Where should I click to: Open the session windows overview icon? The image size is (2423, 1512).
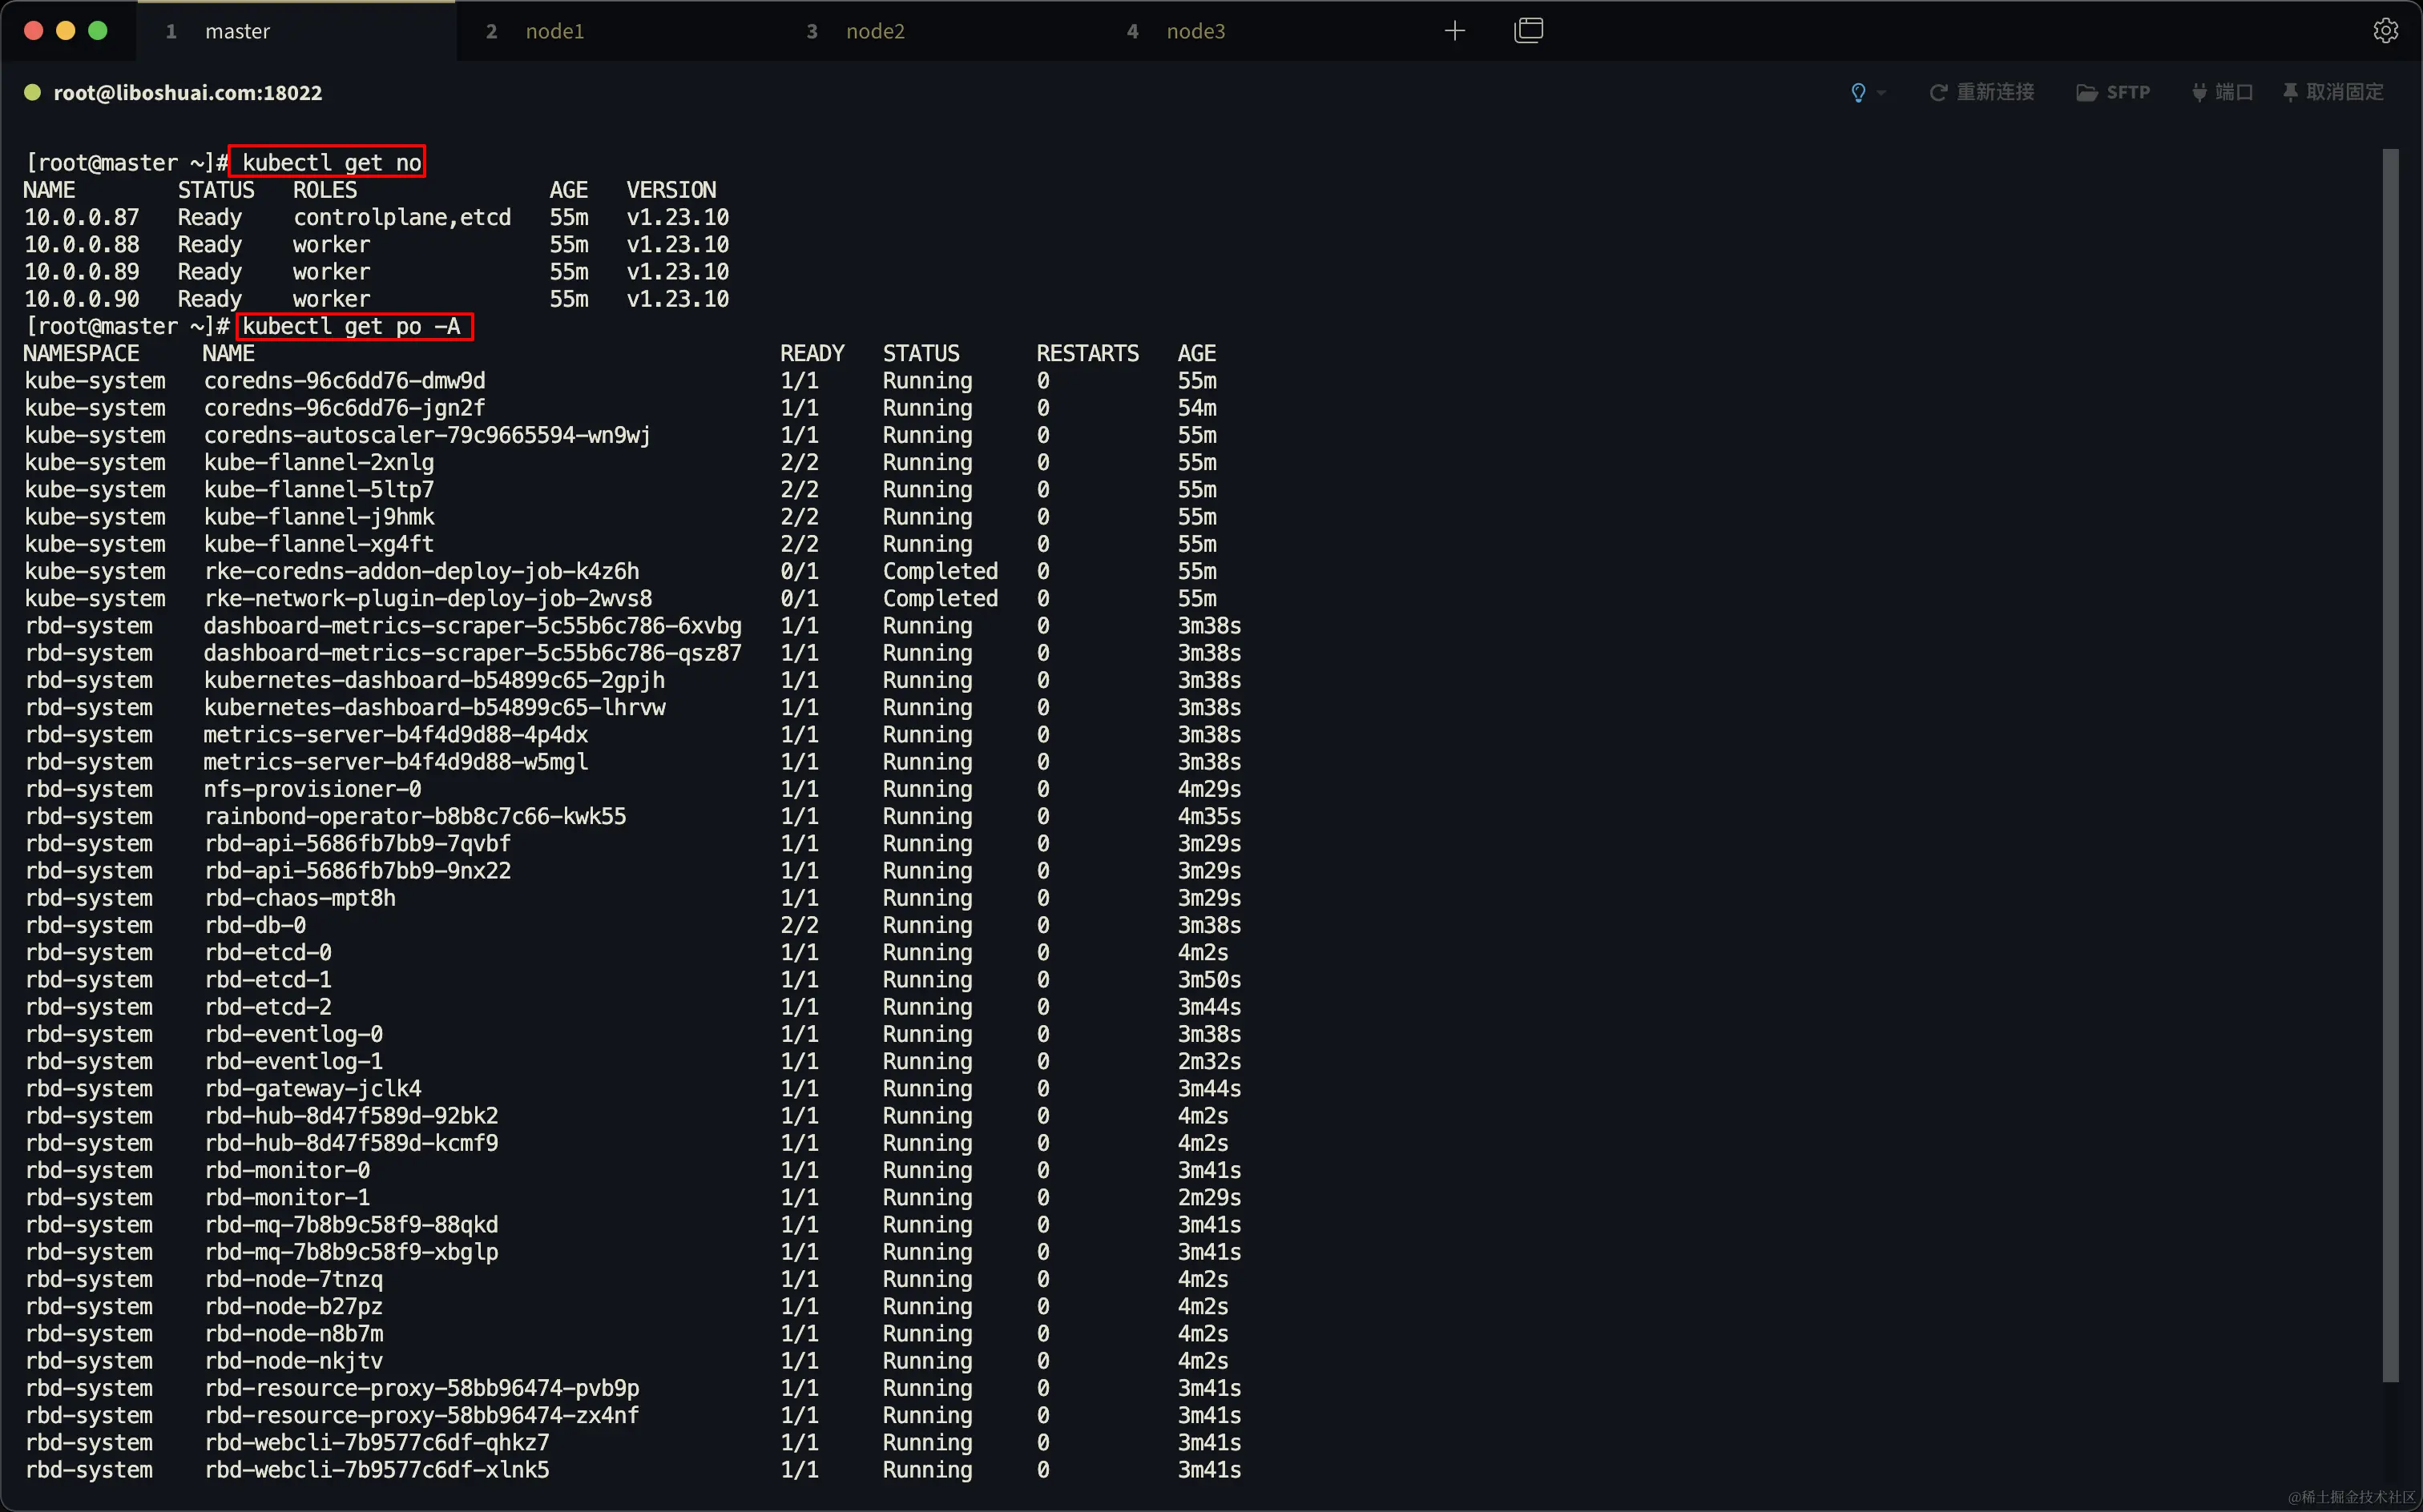pos(1529,31)
